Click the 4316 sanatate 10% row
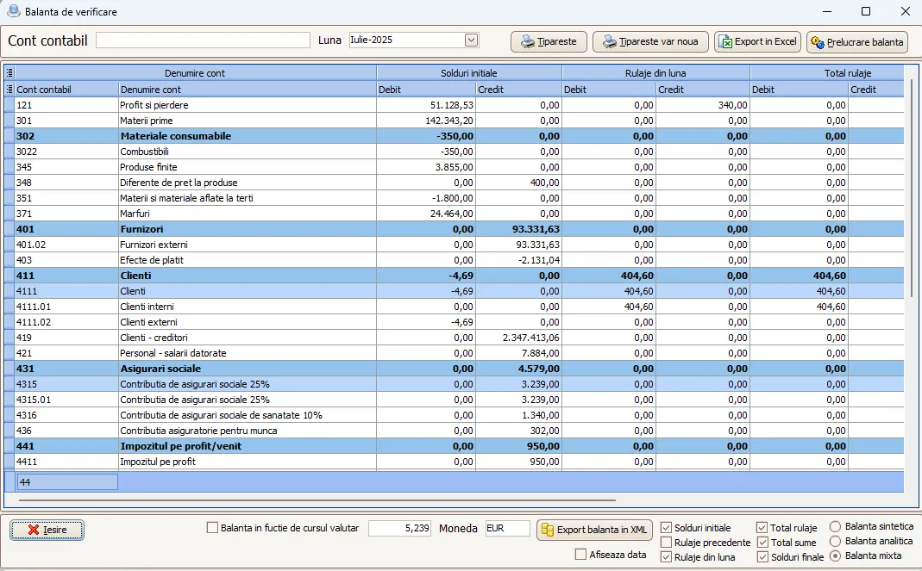This screenshot has height=571, width=922. (x=454, y=415)
